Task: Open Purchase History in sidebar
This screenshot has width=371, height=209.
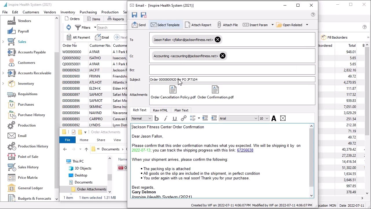Action: click(31, 115)
